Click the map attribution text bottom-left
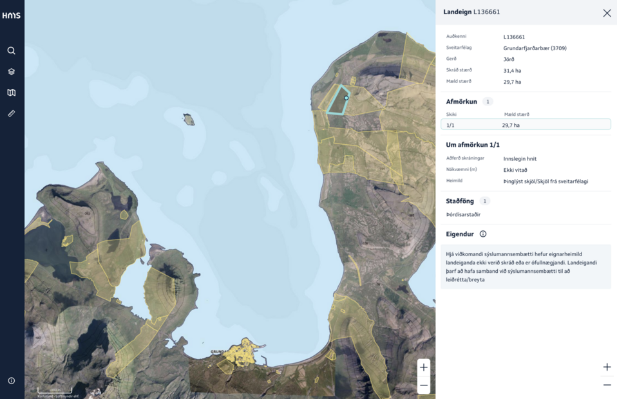This screenshot has height=399, width=617. pyautogui.click(x=58, y=396)
